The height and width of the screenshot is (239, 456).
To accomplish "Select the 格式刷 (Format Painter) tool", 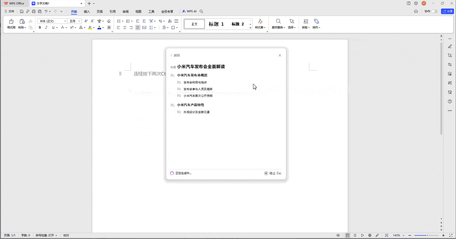I will coord(11,24).
